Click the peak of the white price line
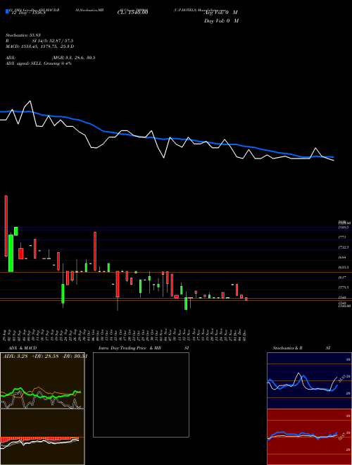The width and height of the screenshot is (352, 465). (x=30, y=101)
